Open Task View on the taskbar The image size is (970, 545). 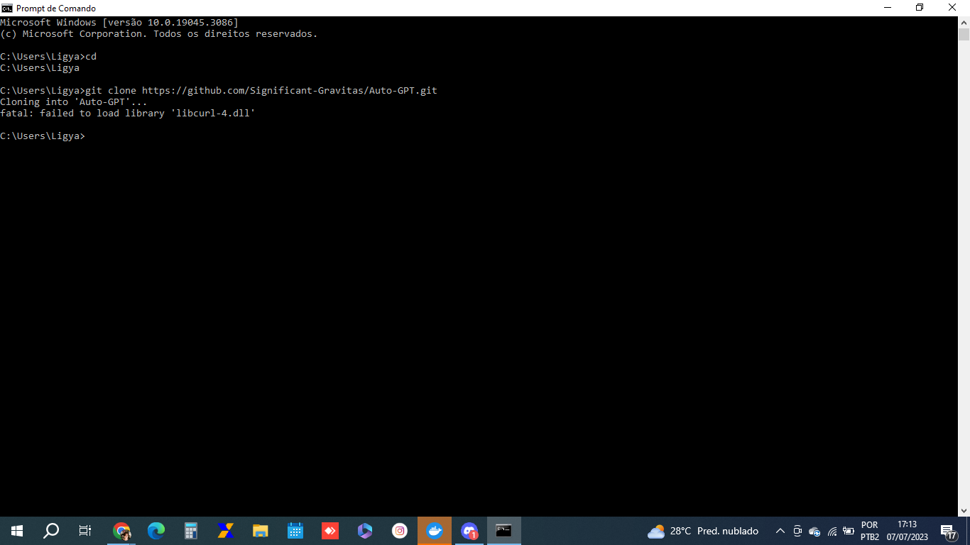(x=85, y=531)
